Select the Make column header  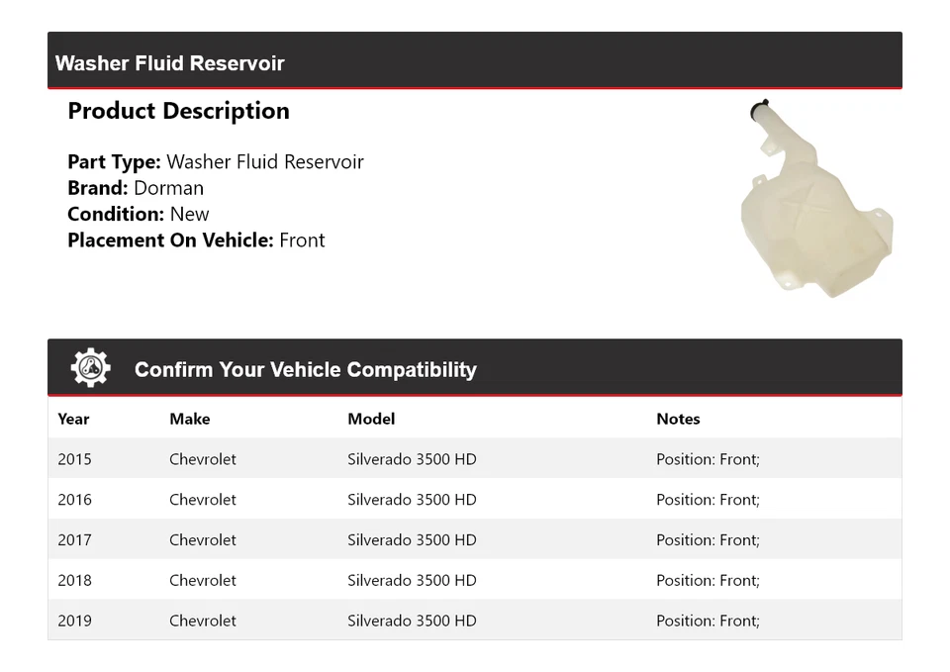pos(190,419)
